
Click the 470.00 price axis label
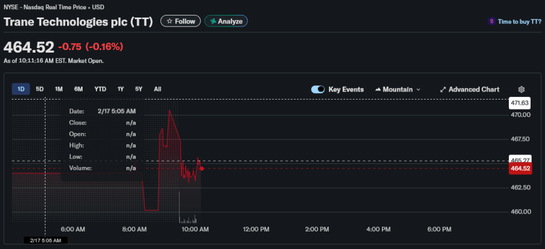click(520, 115)
